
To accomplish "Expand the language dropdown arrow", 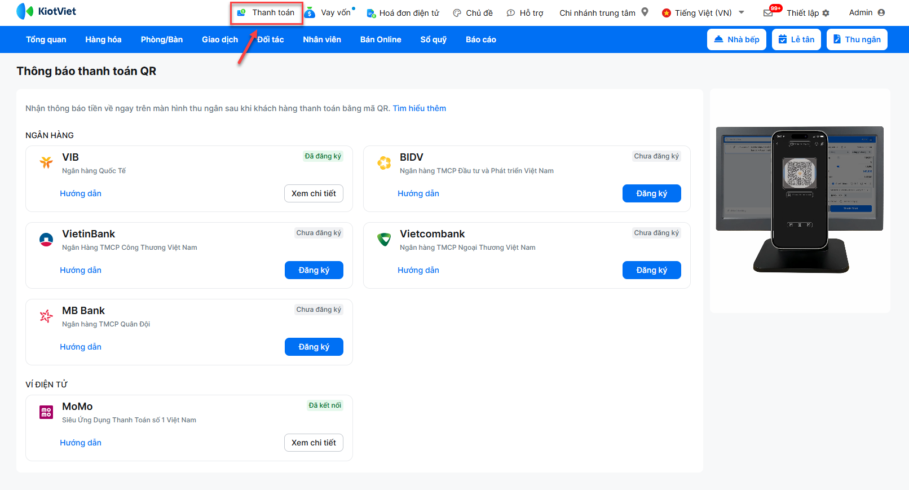I will click(x=742, y=12).
